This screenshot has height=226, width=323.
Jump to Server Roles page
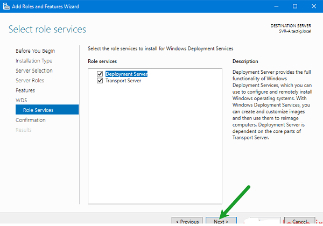pyautogui.click(x=30, y=81)
